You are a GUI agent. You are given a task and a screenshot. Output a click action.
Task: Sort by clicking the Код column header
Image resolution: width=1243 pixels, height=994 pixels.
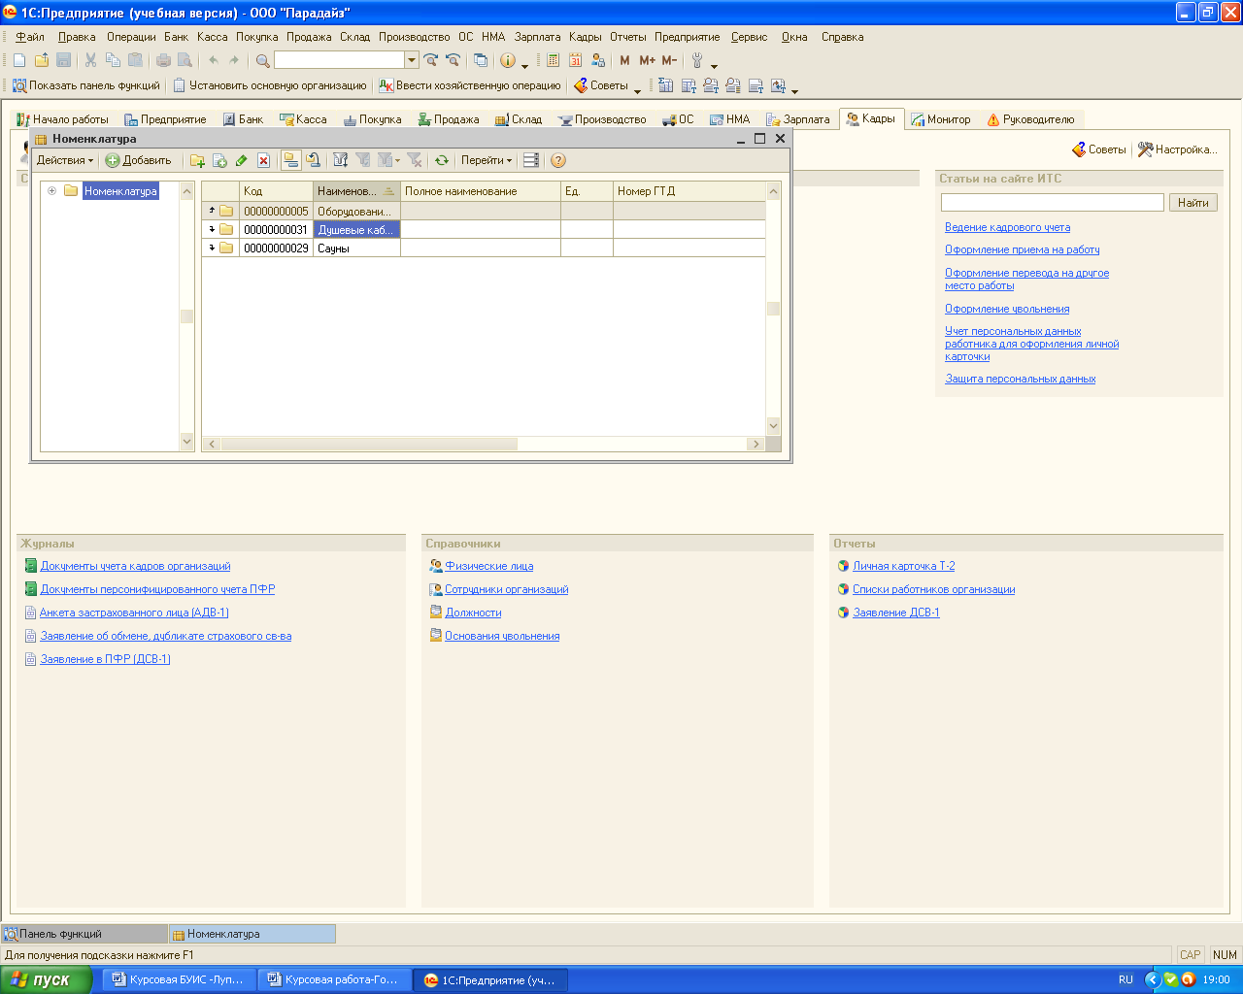[x=276, y=191]
